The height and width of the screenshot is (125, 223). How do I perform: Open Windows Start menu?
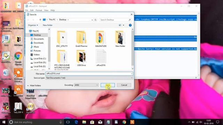click(4, 122)
